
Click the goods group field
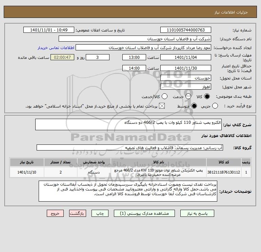pyautogui.click(x=130, y=148)
